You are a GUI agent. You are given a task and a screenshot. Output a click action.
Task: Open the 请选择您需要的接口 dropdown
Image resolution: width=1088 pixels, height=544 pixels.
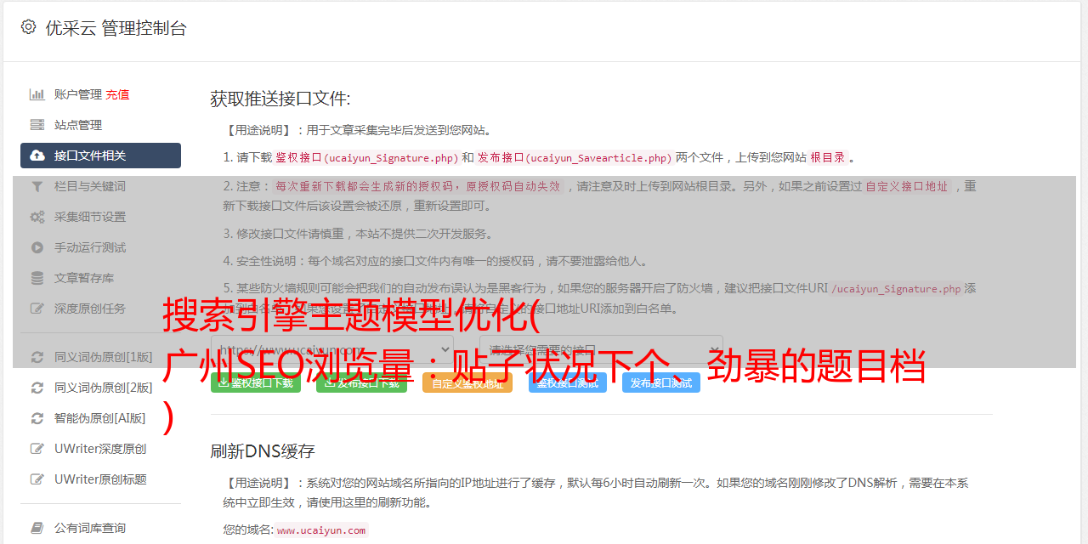pyautogui.click(x=601, y=348)
